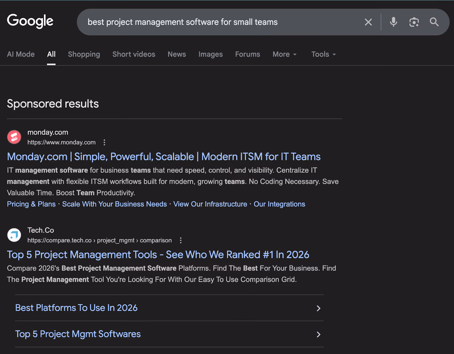The width and height of the screenshot is (454, 354).
Task: Expand Top 5 Project Mgmt Softwares row
Action: 169,334
